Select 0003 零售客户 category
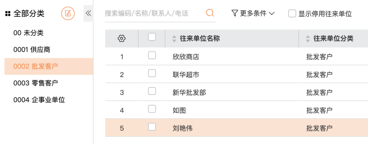Image resolution: width=368 pixels, height=144 pixels. (x=35, y=83)
